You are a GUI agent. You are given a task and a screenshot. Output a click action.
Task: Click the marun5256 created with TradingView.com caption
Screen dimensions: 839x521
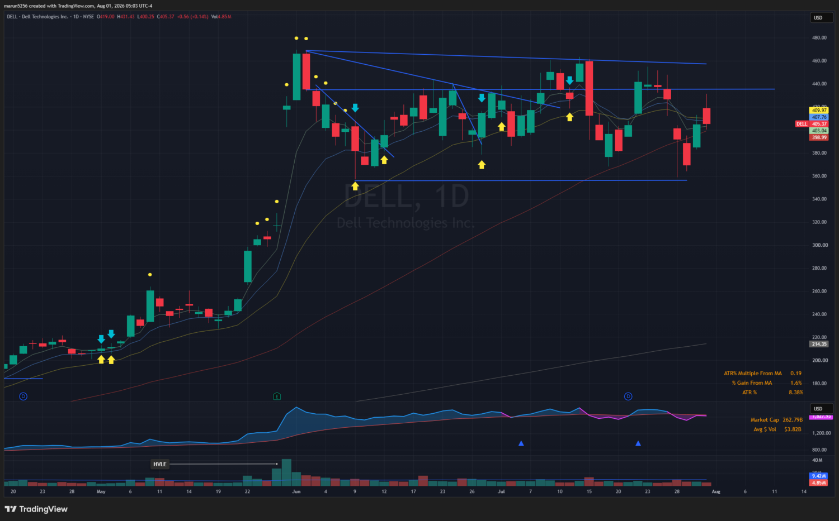click(78, 6)
